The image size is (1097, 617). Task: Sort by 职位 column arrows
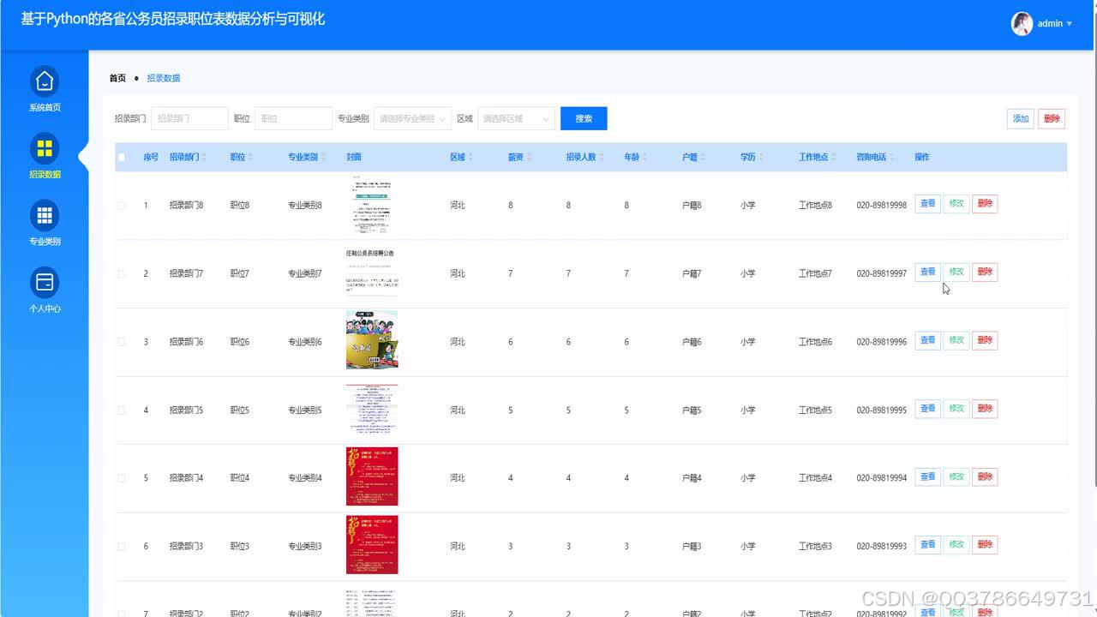[x=252, y=158]
